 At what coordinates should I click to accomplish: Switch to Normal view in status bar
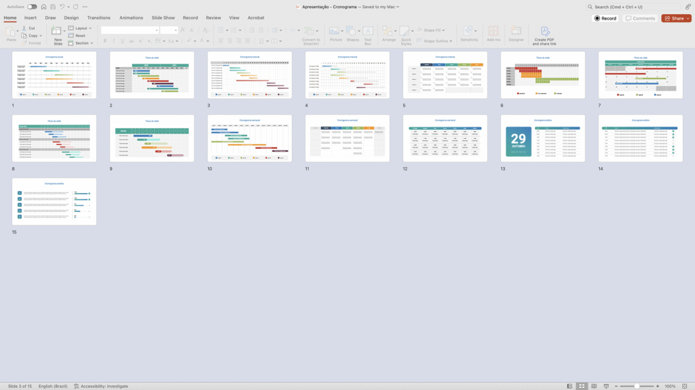[x=569, y=386]
